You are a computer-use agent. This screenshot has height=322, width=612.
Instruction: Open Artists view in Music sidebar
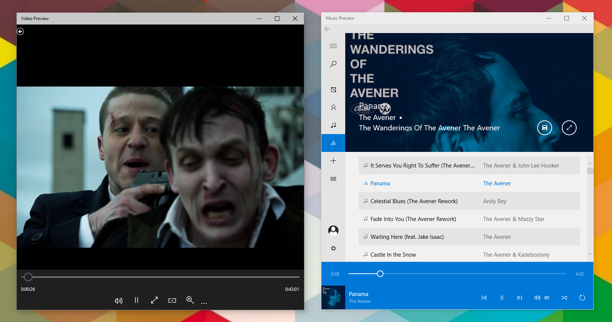[x=333, y=107]
